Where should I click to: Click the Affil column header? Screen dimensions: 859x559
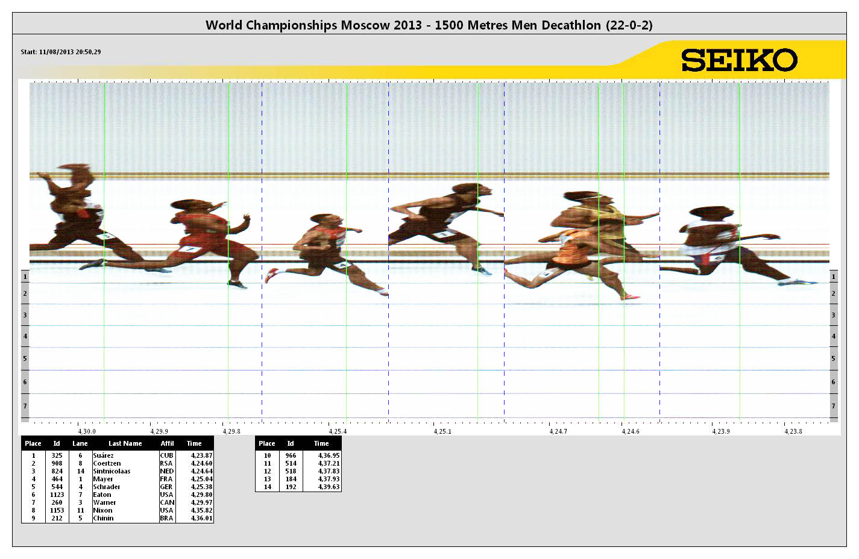167,443
